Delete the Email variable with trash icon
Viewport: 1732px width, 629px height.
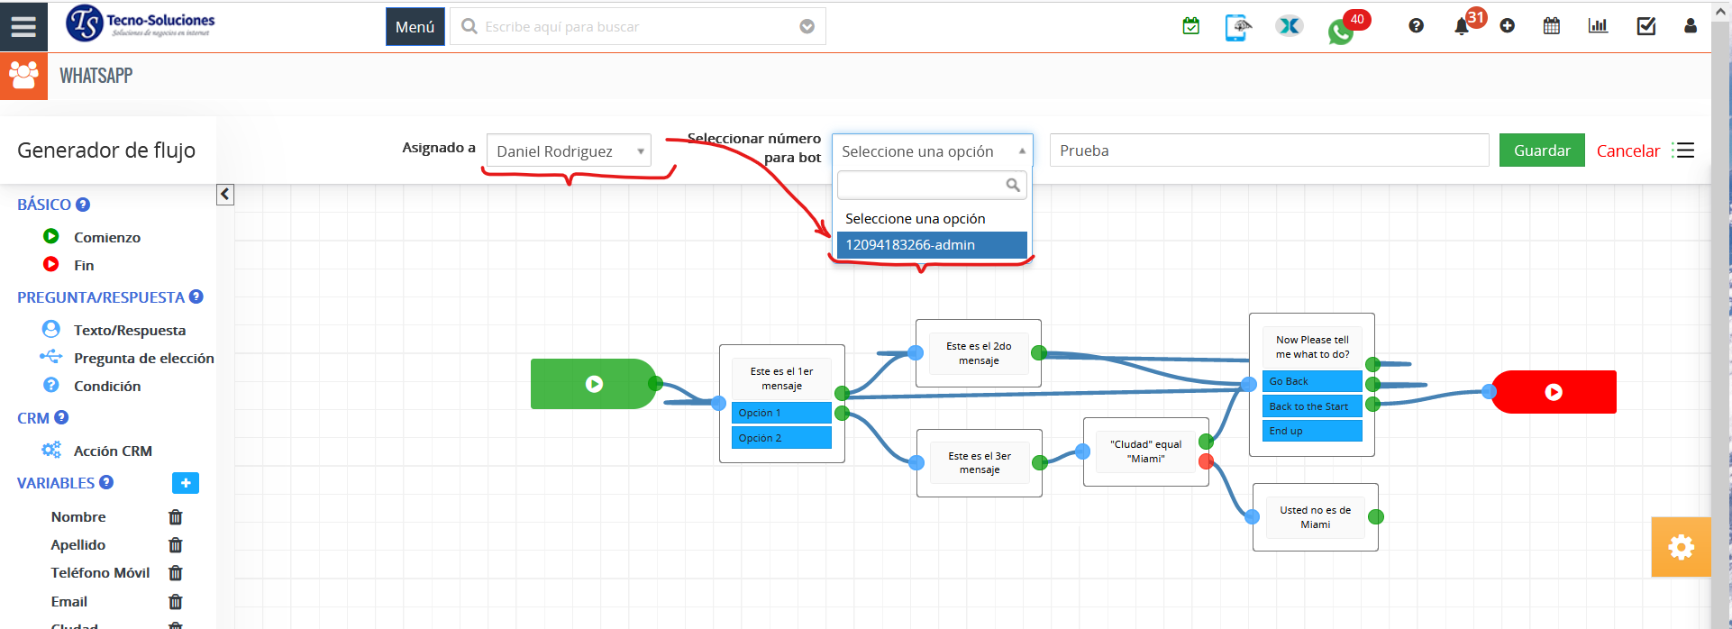(x=176, y=602)
